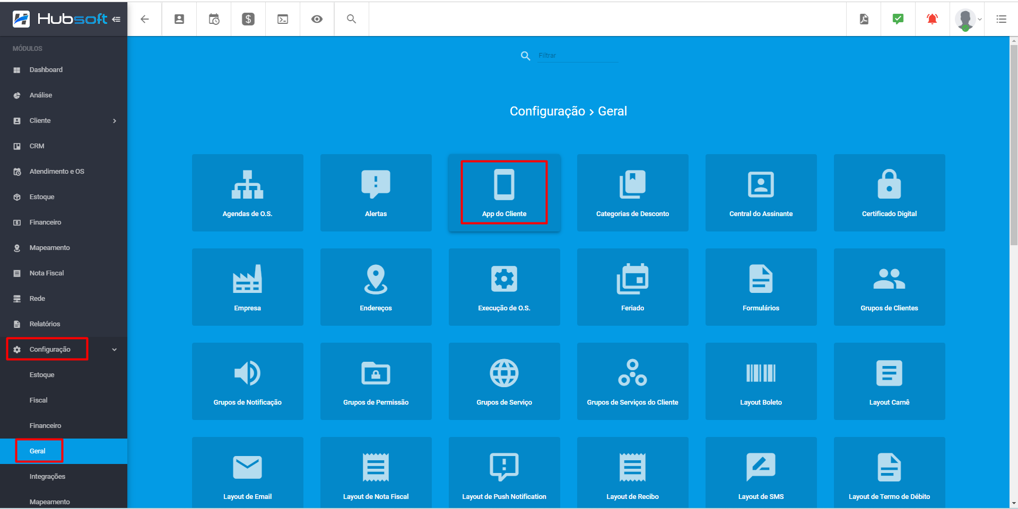Open the Layout de SMS tile
The width and height of the screenshot is (1018, 509).
761,472
